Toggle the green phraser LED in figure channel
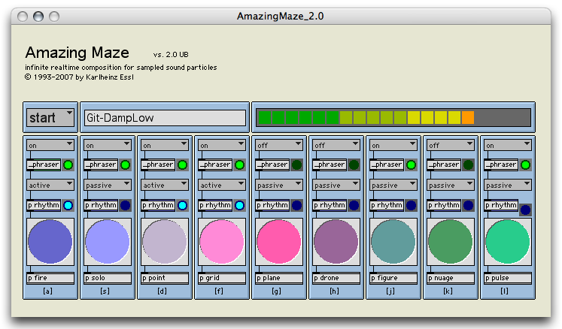This screenshot has width=562, height=329. click(411, 164)
